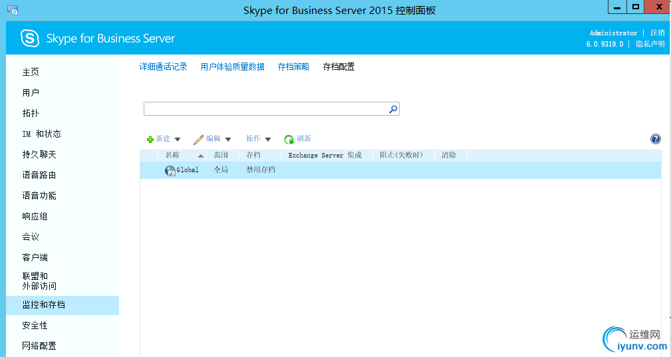Switch to 用户体验质量数据 tab
671x357 pixels.
(x=232, y=66)
